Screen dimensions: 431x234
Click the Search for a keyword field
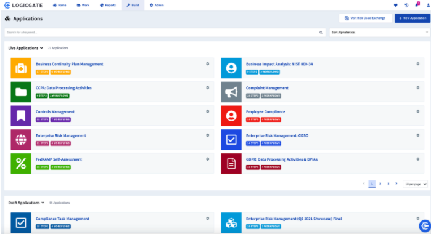click(x=165, y=33)
